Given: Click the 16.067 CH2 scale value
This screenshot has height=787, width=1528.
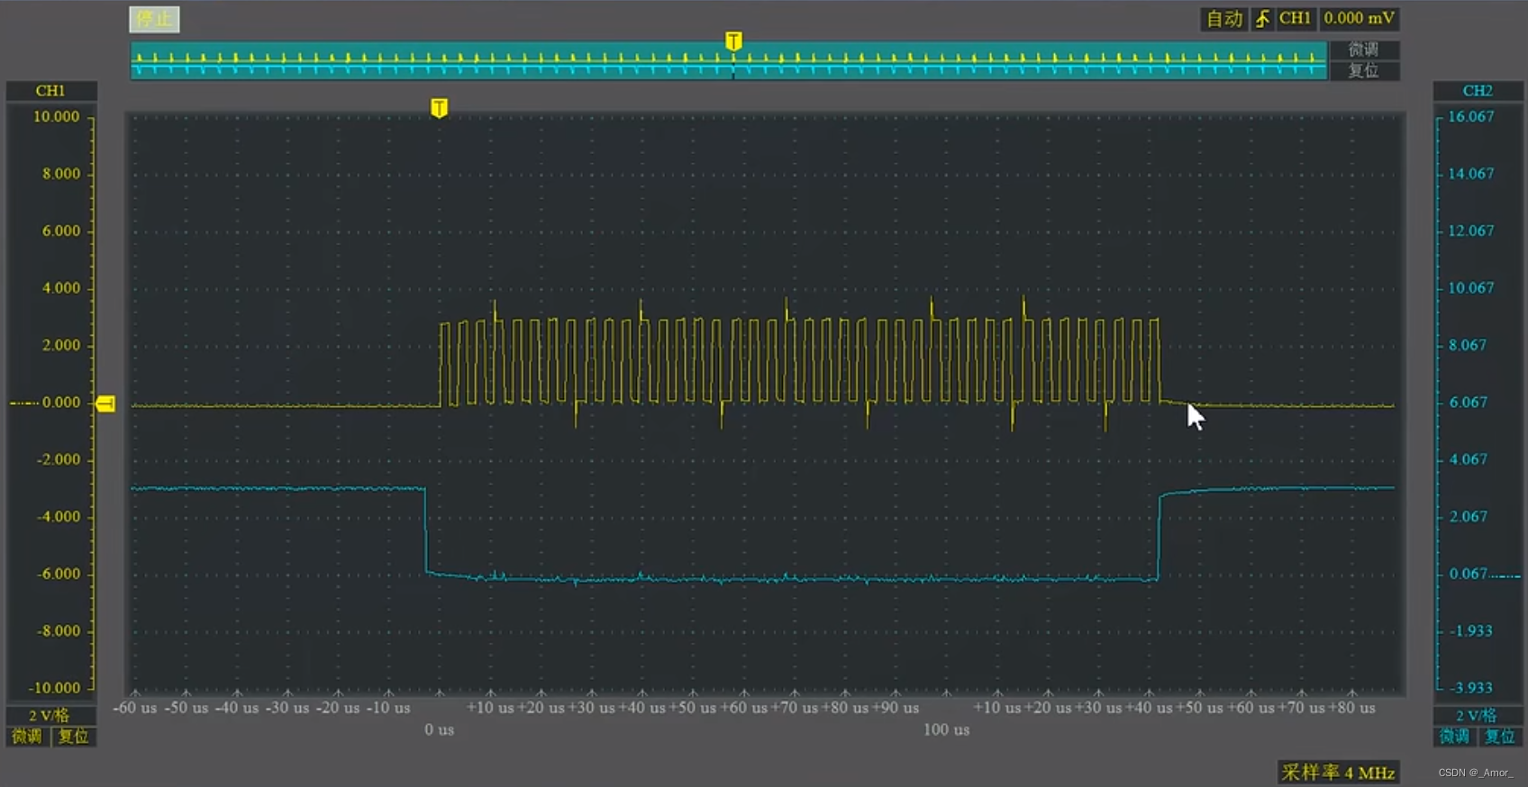Looking at the screenshot, I should pyautogui.click(x=1471, y=116).
